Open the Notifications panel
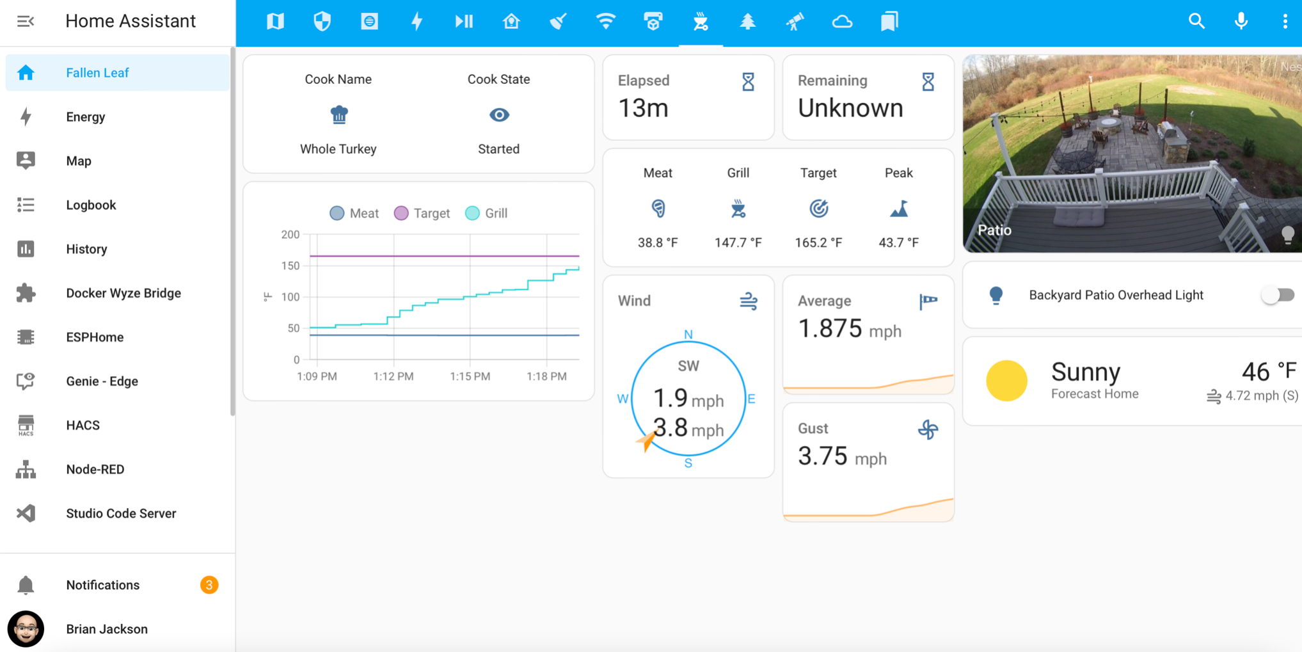This screenshot has width=1302, height=652. point(102,585)
